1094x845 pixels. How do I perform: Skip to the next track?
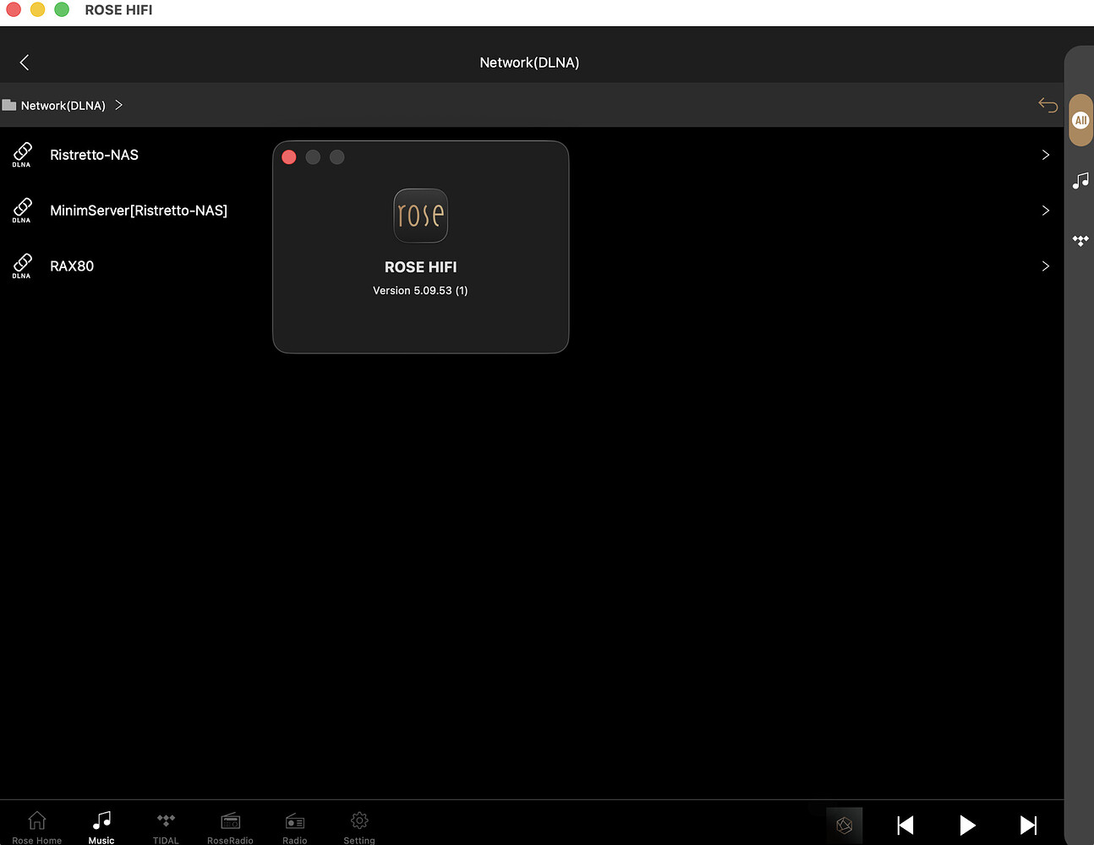click(1028, 825)
